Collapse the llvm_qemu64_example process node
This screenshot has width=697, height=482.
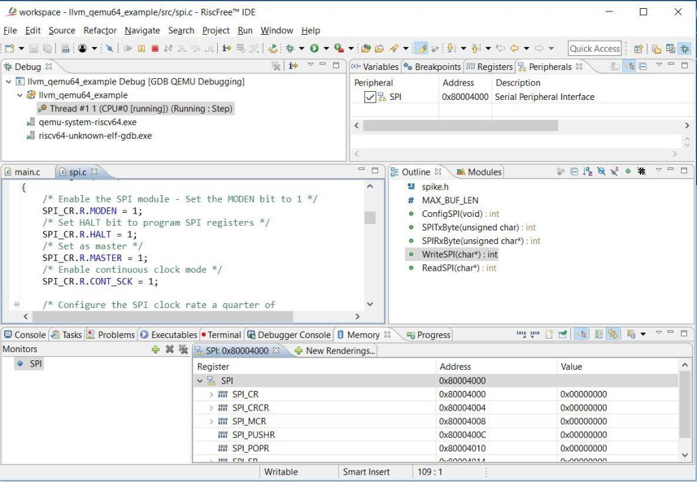click(20, 95)
